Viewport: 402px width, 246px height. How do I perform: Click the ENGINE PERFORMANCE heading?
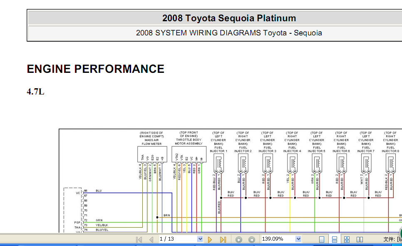[95, 69]
